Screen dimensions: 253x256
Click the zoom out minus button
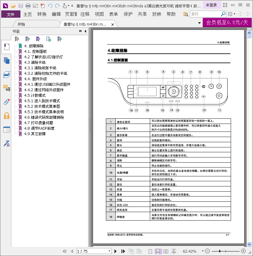[x=208, y=251]
